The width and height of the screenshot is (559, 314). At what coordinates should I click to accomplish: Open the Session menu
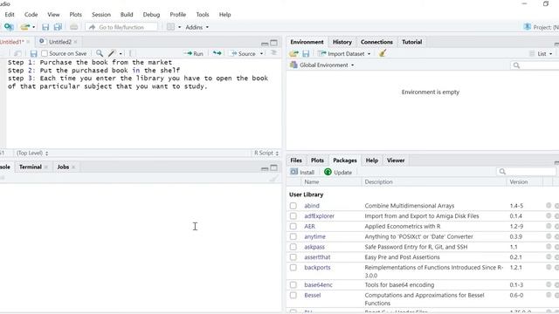[101, 15]
